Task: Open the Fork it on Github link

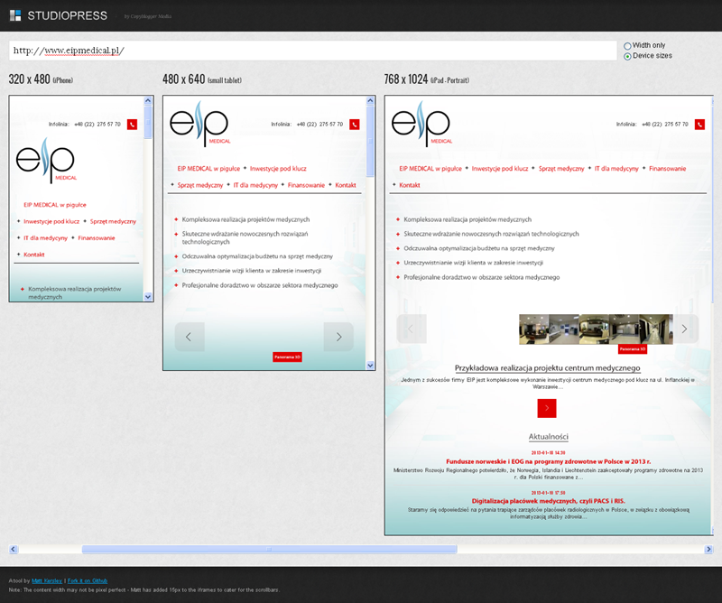Action: (88, 580)
